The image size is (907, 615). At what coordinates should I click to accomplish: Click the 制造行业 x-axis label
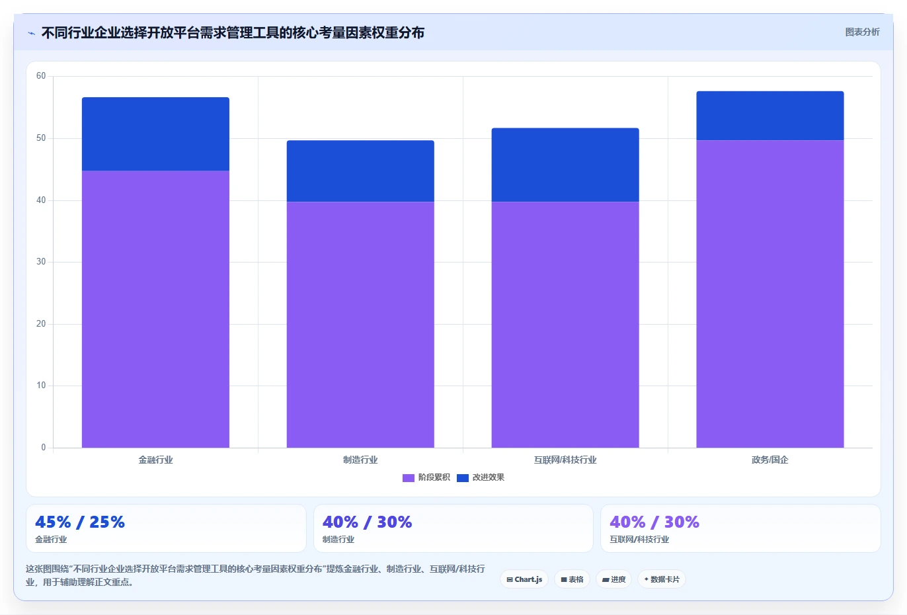coord(360,460)
